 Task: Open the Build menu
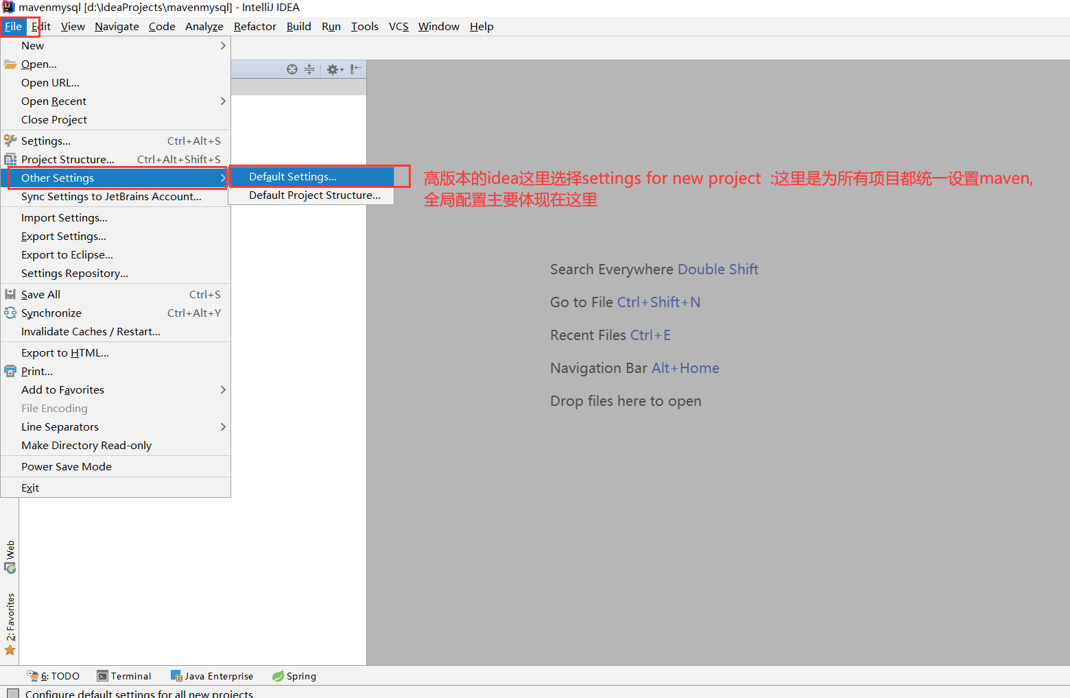(x=299, y=27)
